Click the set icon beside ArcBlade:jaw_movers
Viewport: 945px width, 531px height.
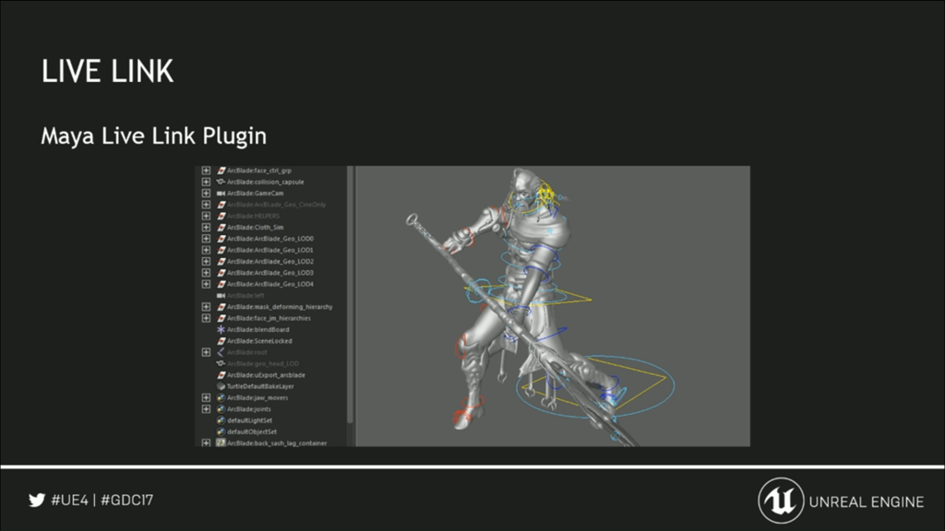click(x=221, y=398)
